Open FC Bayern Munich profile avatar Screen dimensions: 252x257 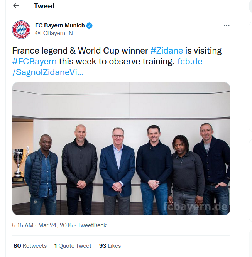pyautogui.click(x=21, y=29)
